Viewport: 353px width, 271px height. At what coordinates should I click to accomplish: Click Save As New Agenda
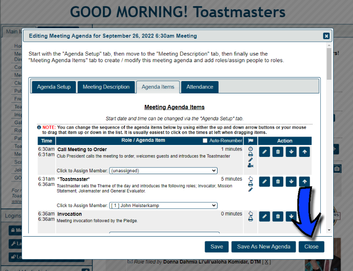(263, 247)
